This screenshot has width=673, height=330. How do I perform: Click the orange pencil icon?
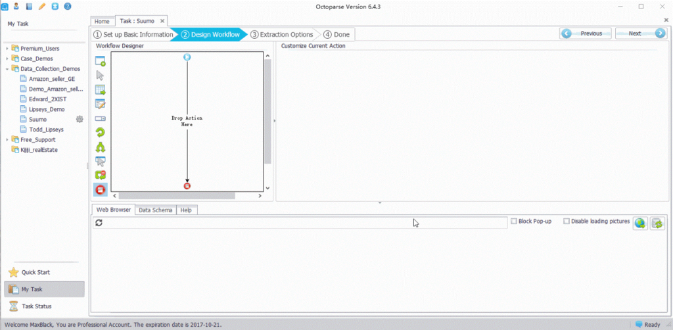[41, 7]
